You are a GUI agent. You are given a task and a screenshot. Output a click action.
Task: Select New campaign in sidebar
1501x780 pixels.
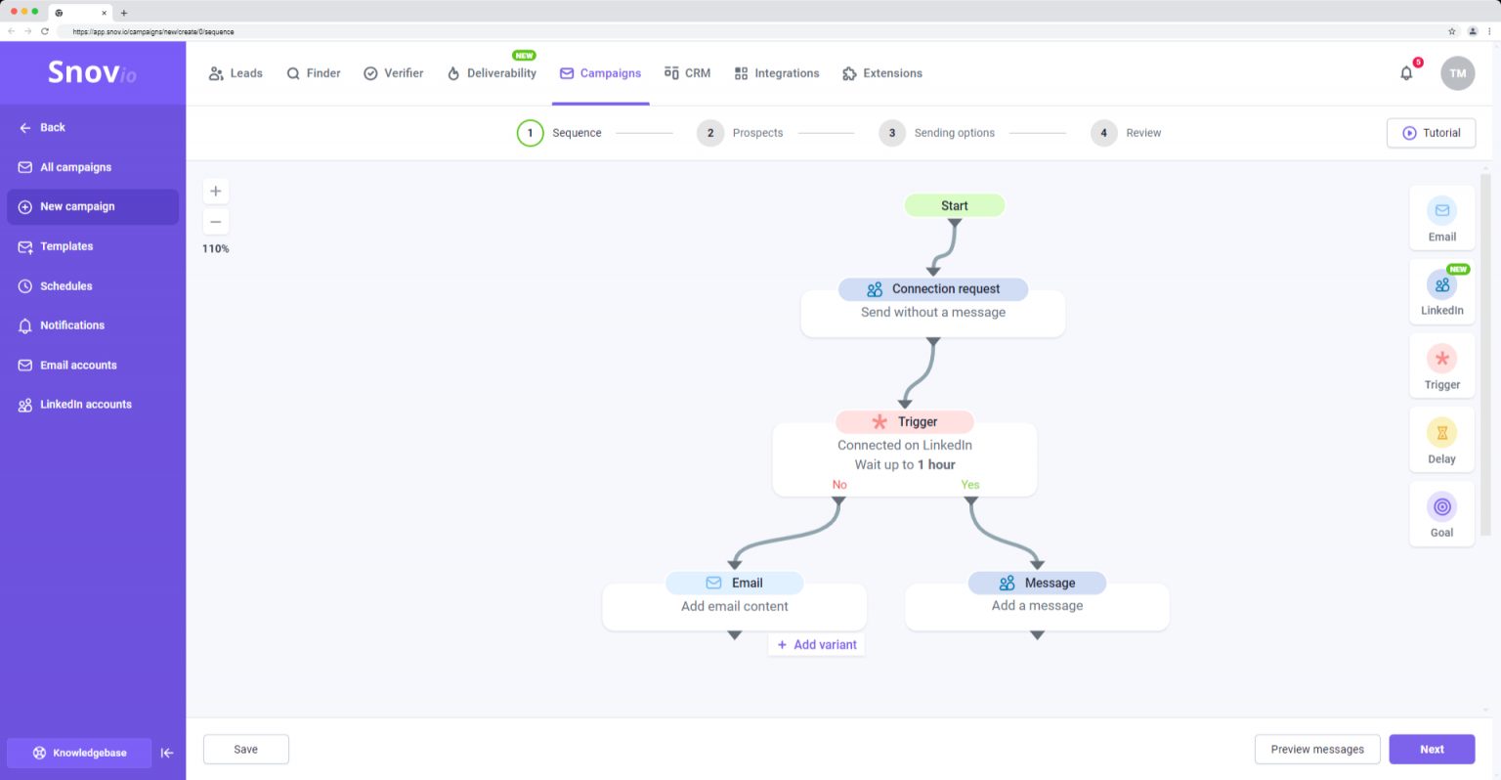[x=93, y=207]
